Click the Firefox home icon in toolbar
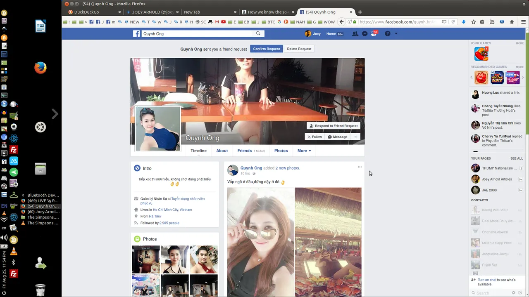Viewport: 529px width, 297px height. pos(512,22)
